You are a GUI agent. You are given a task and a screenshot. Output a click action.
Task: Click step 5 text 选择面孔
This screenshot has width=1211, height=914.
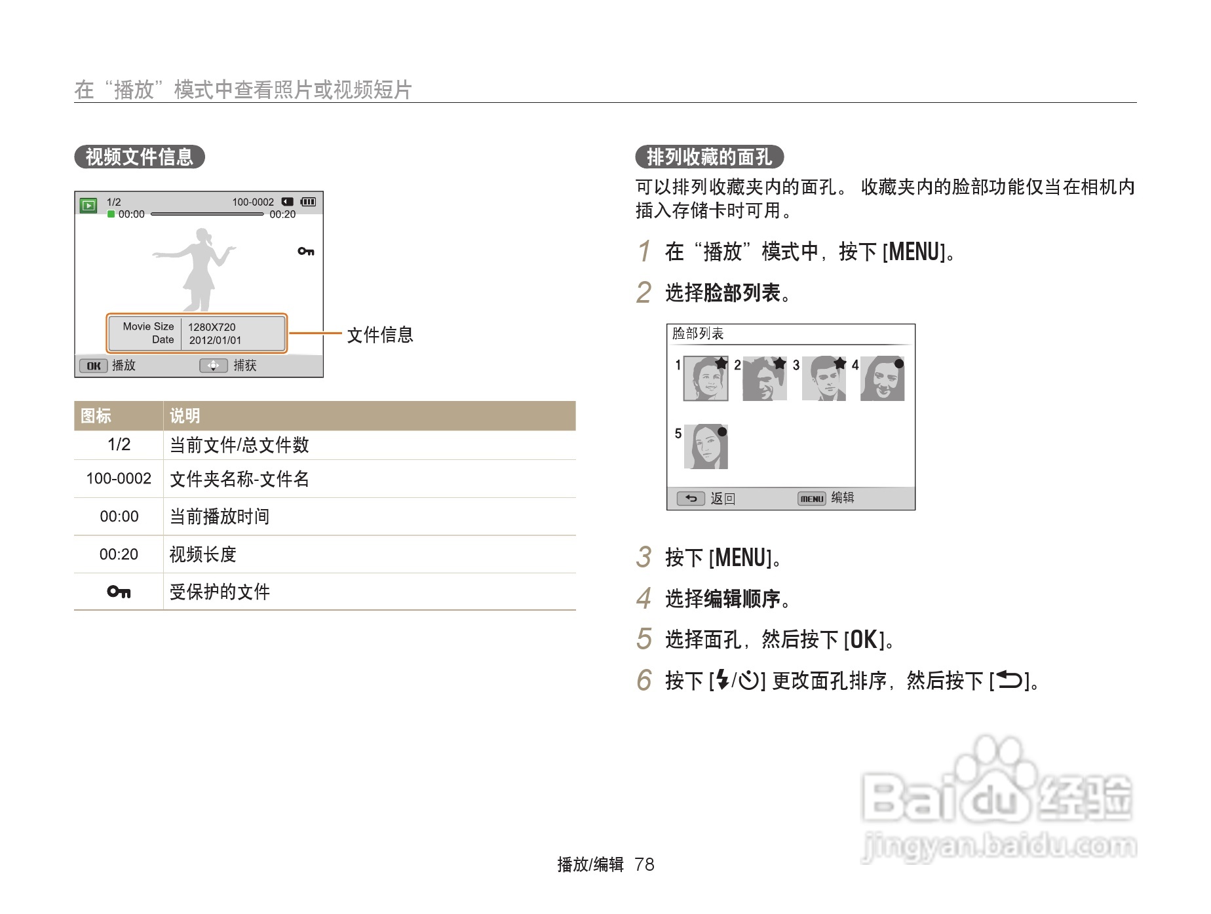coord(703,639)
